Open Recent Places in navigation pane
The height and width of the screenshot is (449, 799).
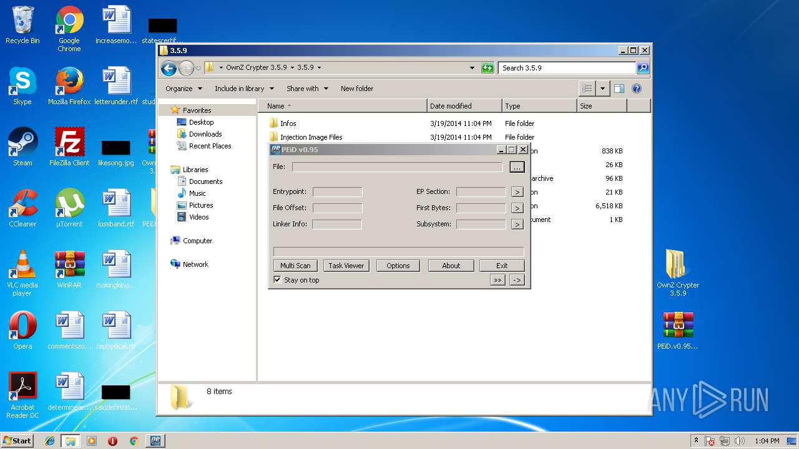click(x=203, y=146)
